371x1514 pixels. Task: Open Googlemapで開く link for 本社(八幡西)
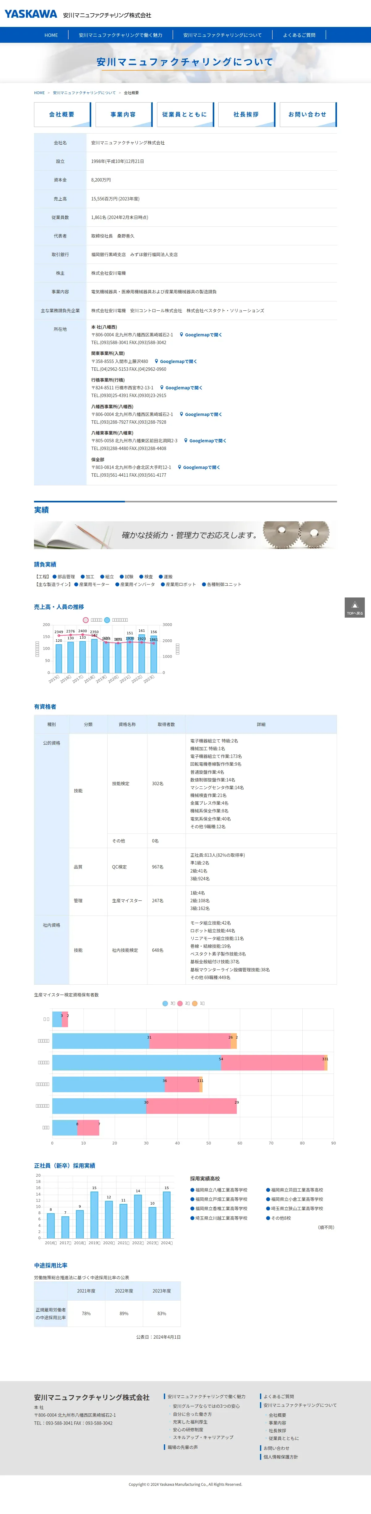click(x=204, y=335)
